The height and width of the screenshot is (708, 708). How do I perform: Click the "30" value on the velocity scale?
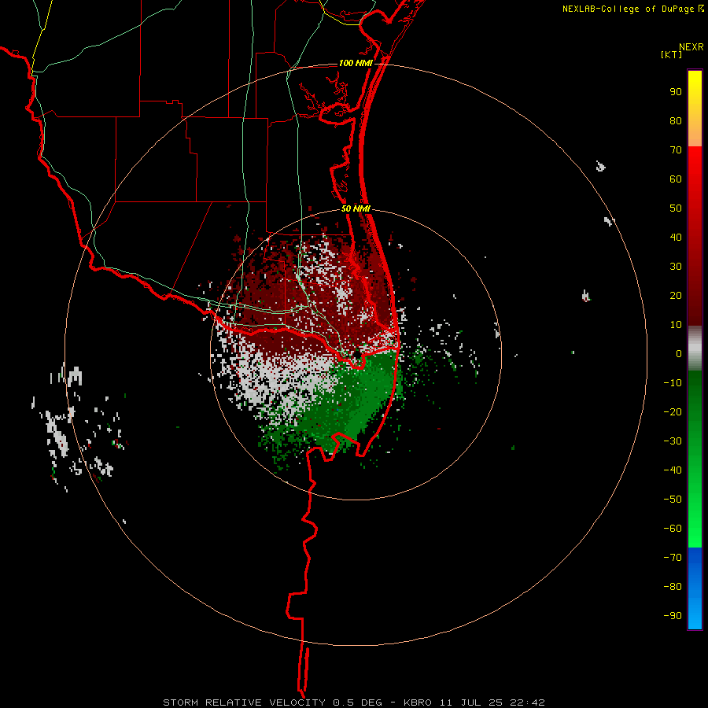[676, 267]
